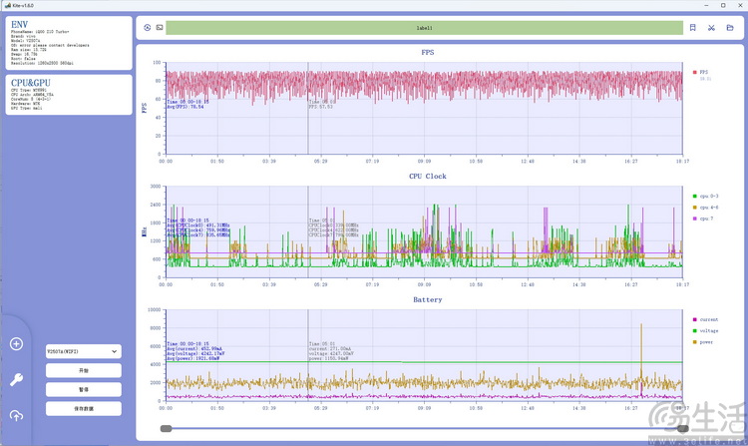Click the 暂停 pause button
748x446 pixels.
point(84,390)
